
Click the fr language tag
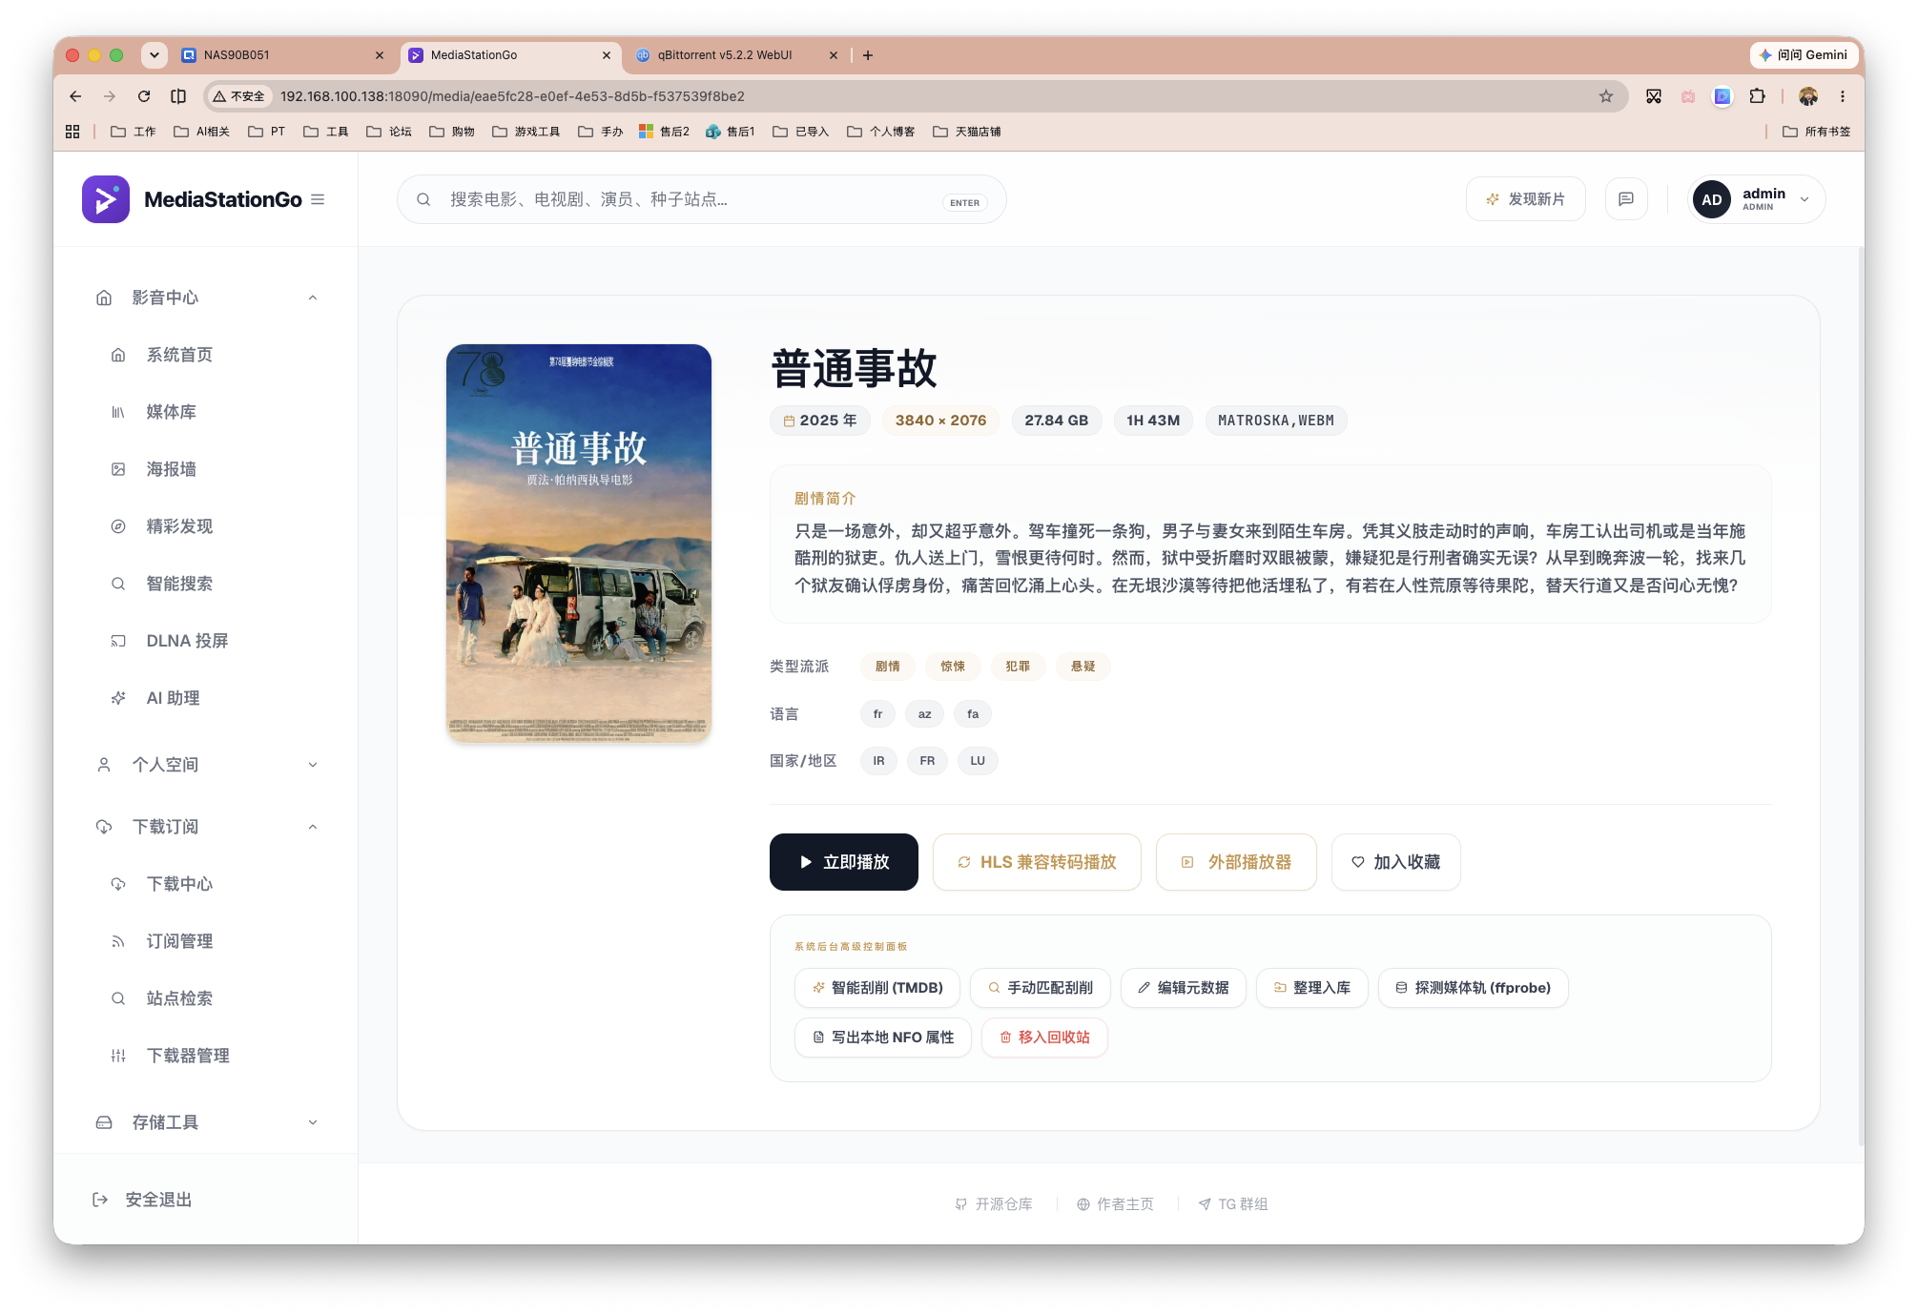(x=877, y=714)
